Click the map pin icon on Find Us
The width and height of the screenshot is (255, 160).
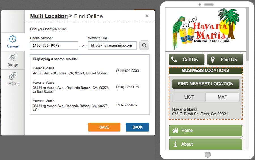212,59
